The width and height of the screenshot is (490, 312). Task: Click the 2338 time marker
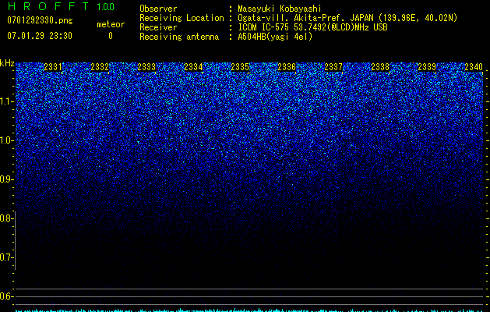(x=380, y=67)
